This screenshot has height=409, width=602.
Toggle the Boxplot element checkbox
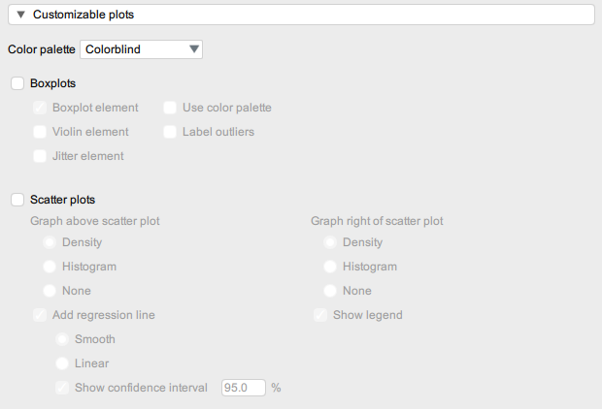pos(40,108)
